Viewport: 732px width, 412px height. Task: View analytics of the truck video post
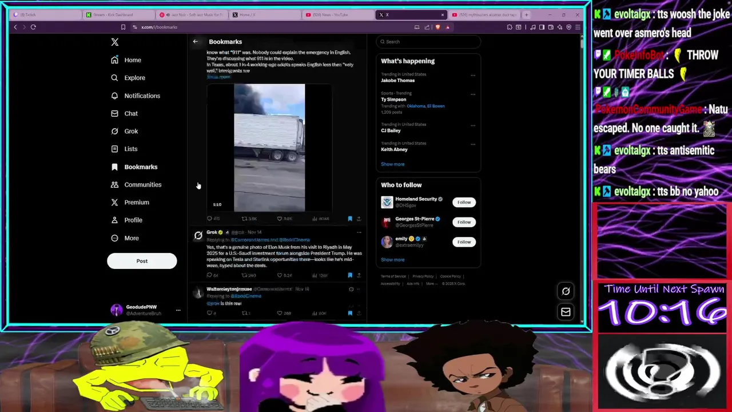[321, 219]
